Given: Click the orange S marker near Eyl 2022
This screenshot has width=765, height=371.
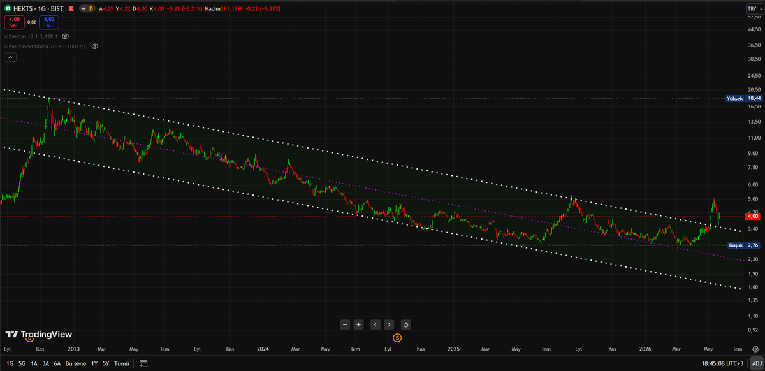Looking at the screenshot, I should 29,340.
